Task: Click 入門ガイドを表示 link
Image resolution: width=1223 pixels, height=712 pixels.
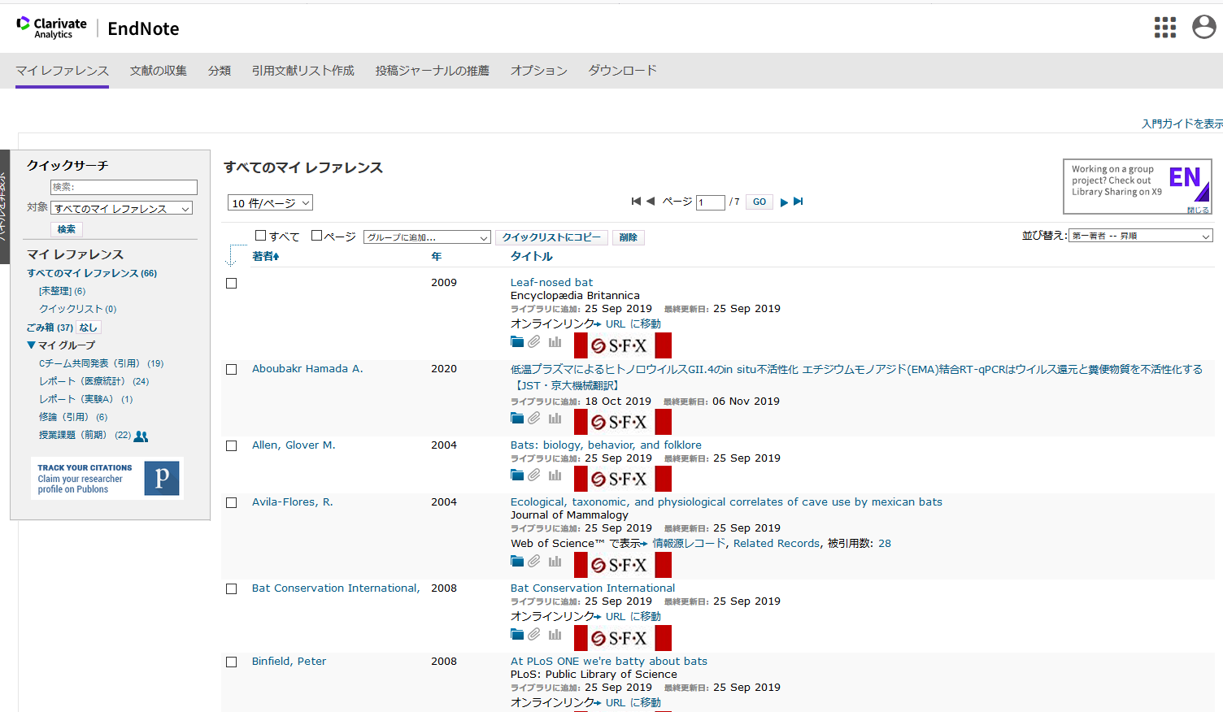Action: pyautogui.click(x=1182, y=124)
